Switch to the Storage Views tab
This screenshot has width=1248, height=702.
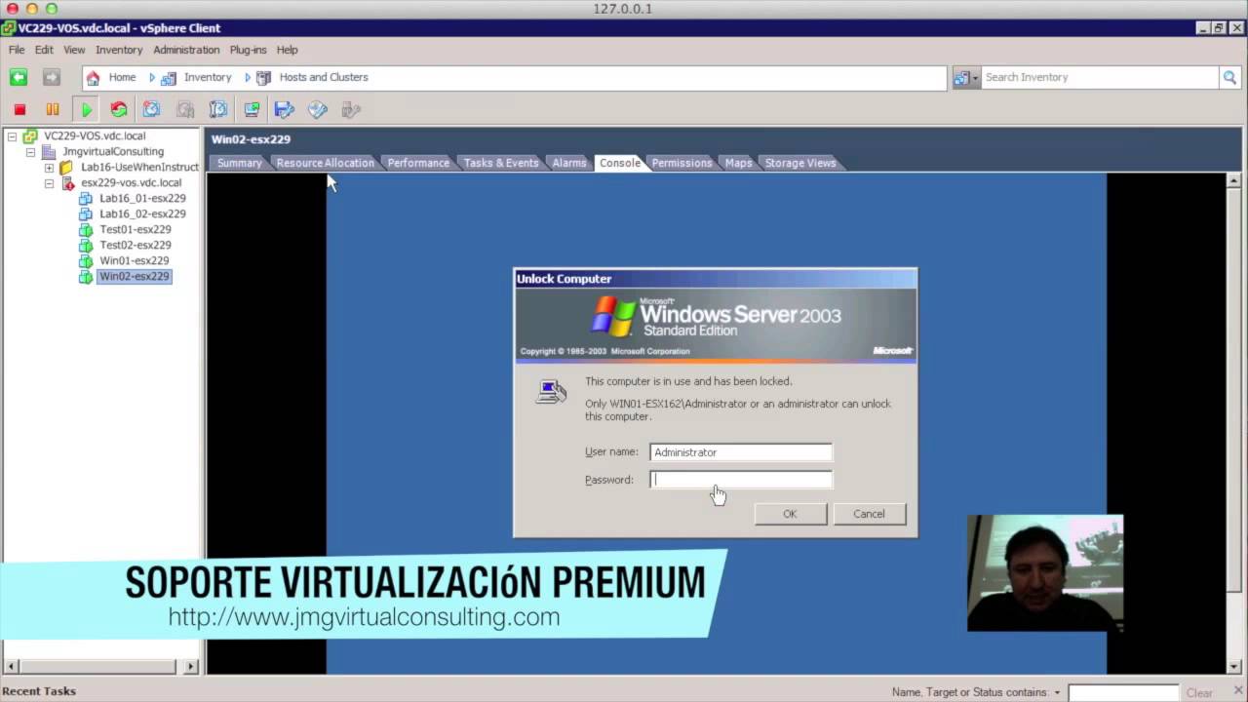[800, 163]
